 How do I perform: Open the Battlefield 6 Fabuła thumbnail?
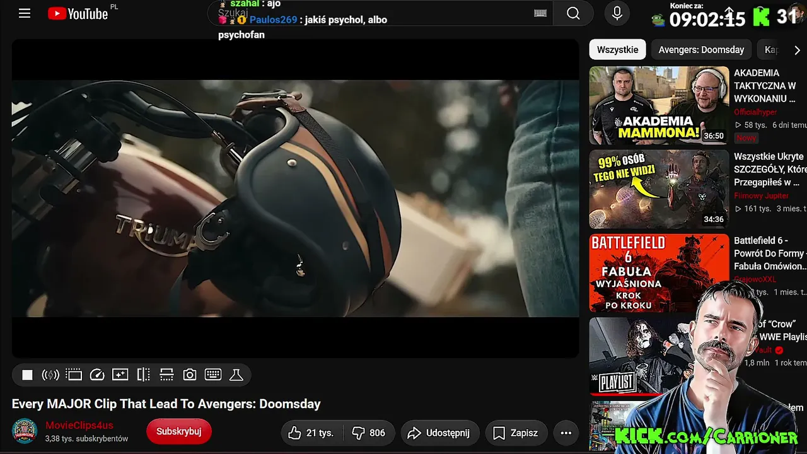click(x=659, y=273)
